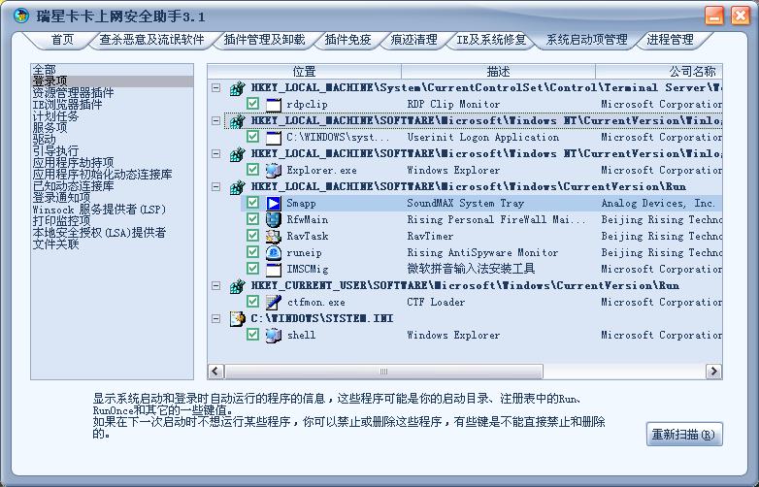Click the horizontal scrollbar thumb
759x487 pixels.
click(383, 372)
